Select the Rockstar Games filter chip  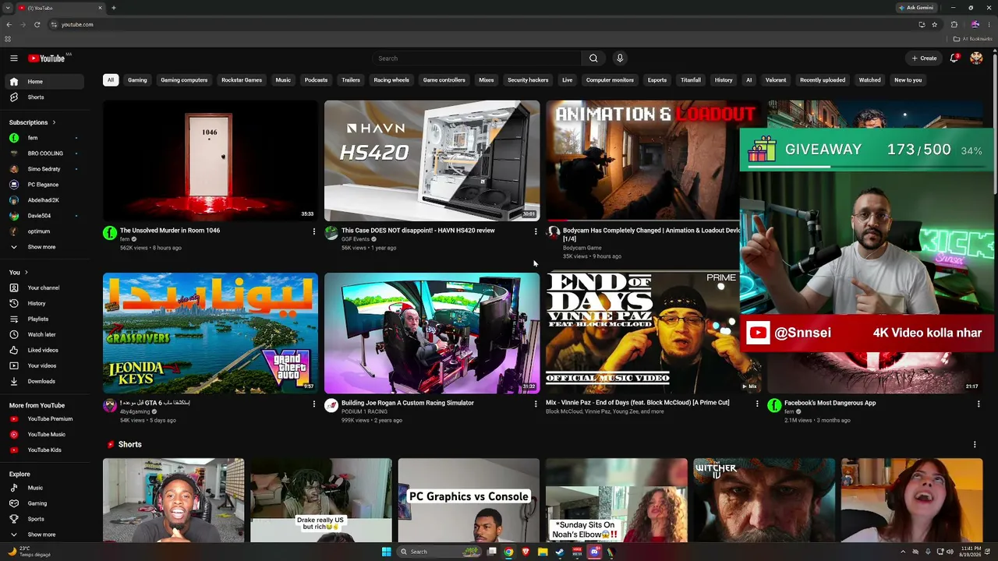tap(242, 80)
